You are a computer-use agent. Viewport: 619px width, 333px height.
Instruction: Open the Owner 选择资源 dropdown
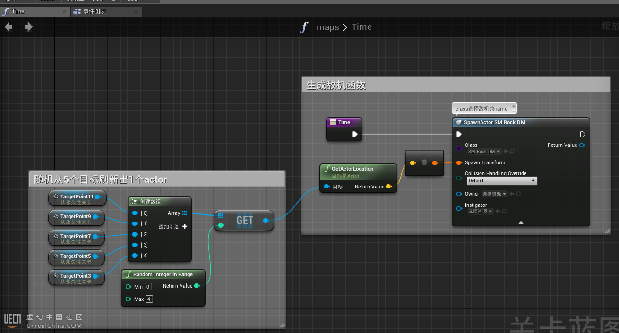click(x=494, y=194)
